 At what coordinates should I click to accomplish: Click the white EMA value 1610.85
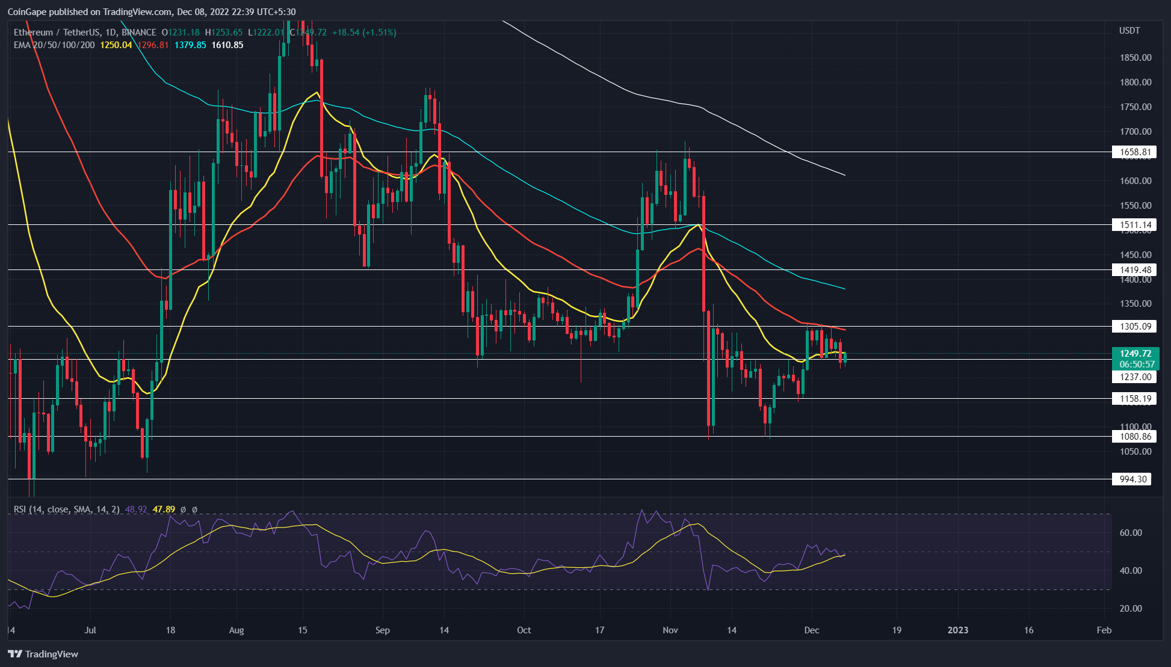227,45
